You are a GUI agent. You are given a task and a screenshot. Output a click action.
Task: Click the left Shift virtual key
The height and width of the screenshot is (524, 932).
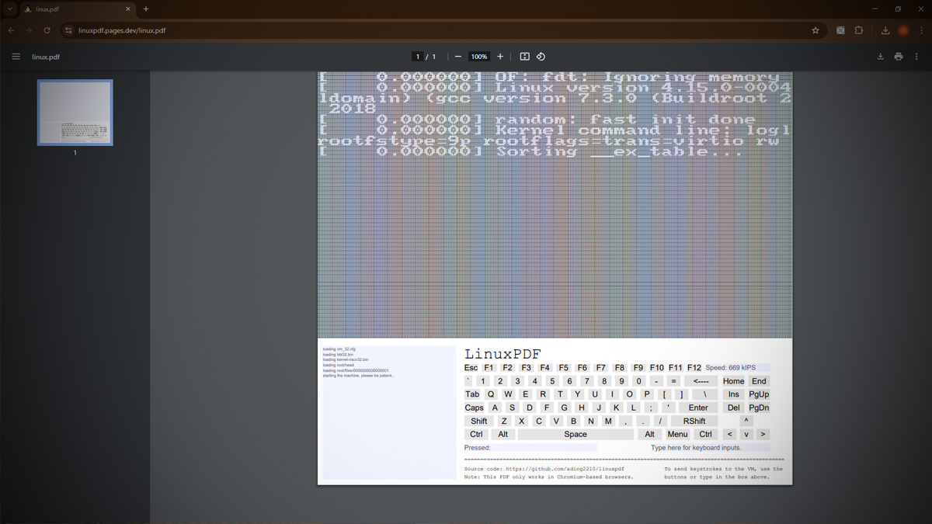coord(479,421)
